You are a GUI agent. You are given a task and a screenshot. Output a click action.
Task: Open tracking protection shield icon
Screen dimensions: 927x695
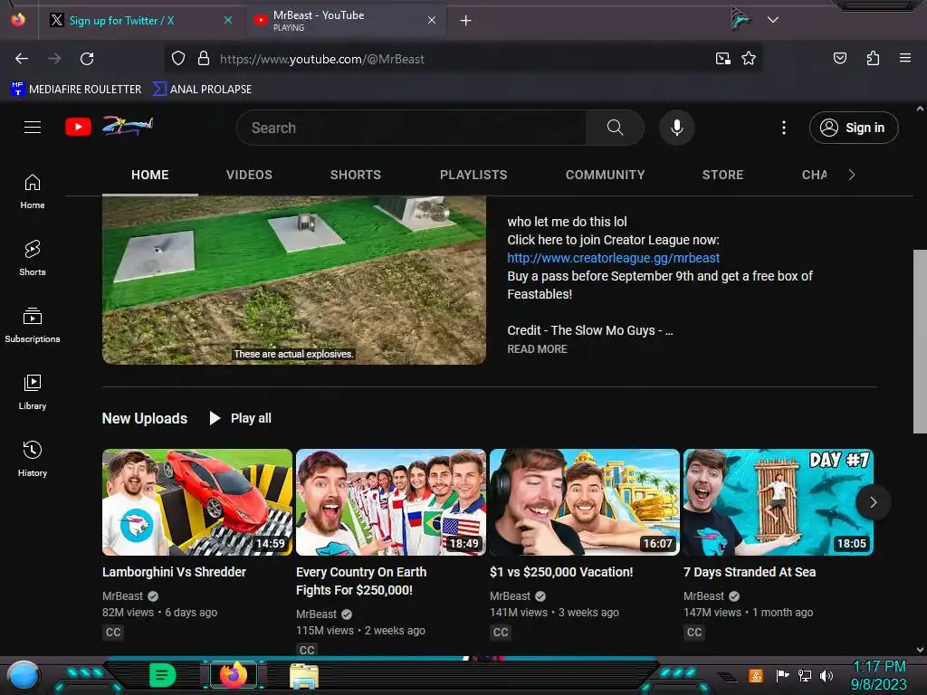point(178,59)
